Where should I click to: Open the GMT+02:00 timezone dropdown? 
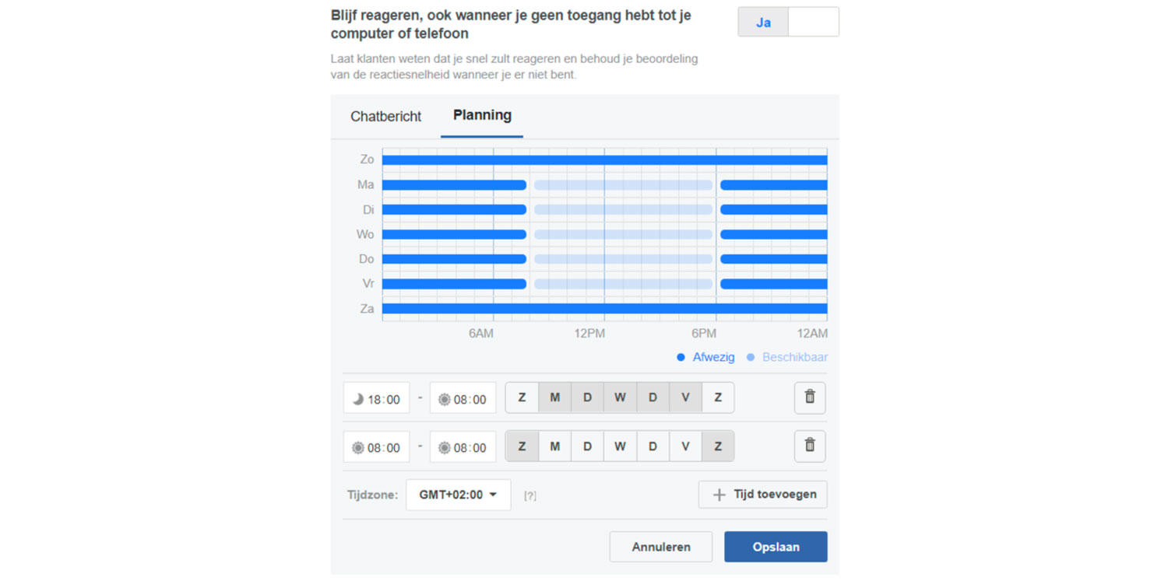tap(458, 495)
